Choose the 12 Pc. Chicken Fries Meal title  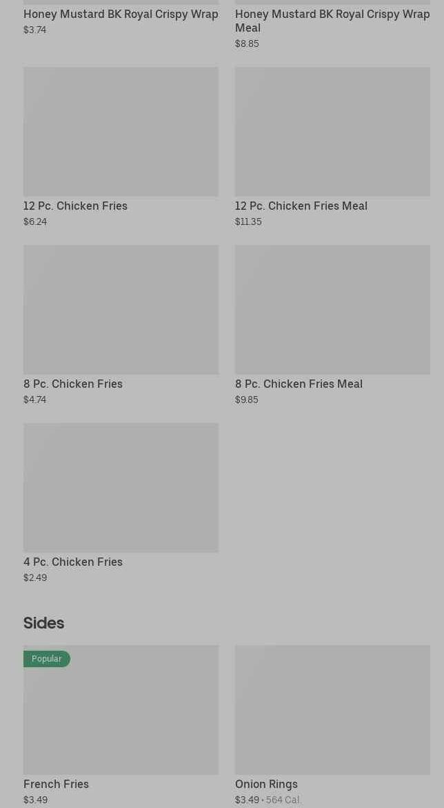point(301,206)
